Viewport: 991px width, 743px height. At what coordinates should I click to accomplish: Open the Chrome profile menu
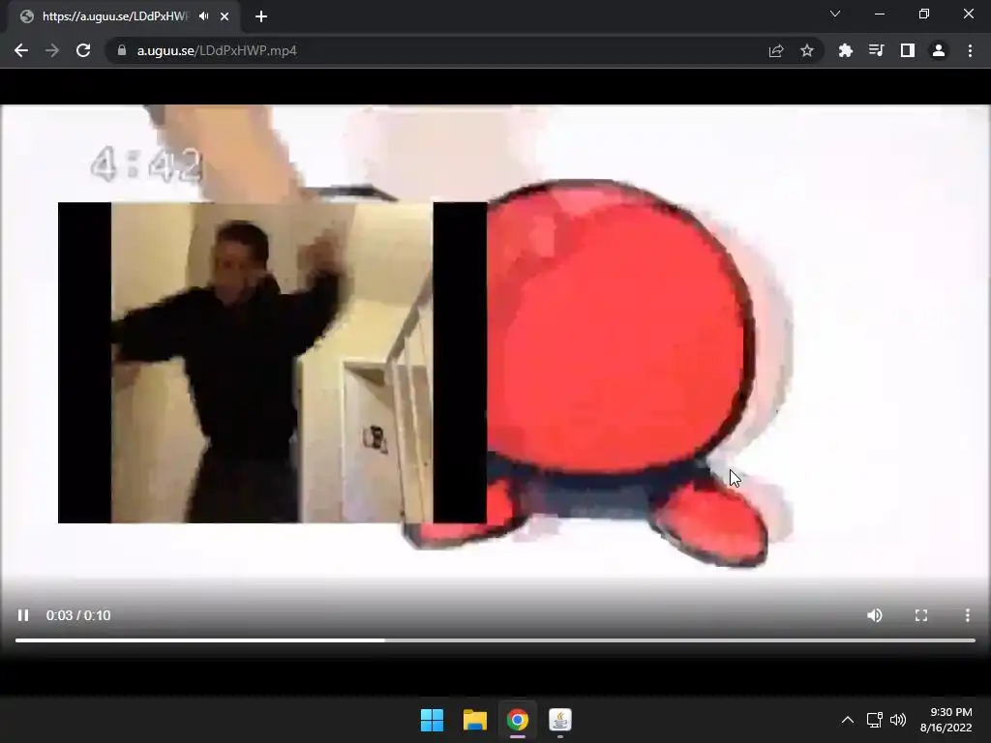(x=939, y=50)
